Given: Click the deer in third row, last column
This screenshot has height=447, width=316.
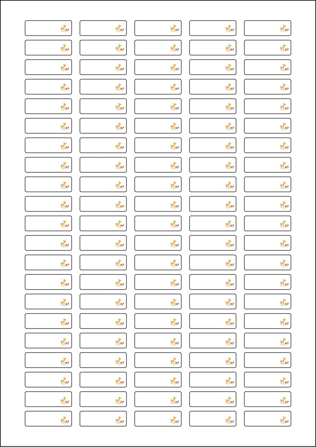Looking at the screenshot, I should pyautogui.click(x=283, y=68).
